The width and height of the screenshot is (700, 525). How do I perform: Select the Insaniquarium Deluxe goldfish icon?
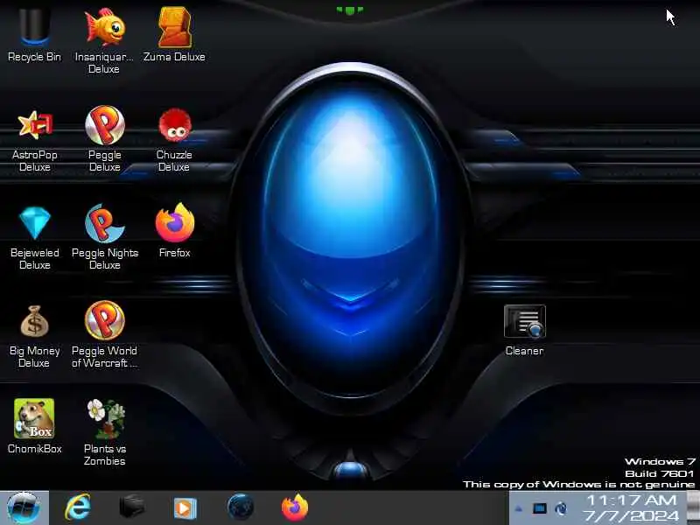click(105, 27)
